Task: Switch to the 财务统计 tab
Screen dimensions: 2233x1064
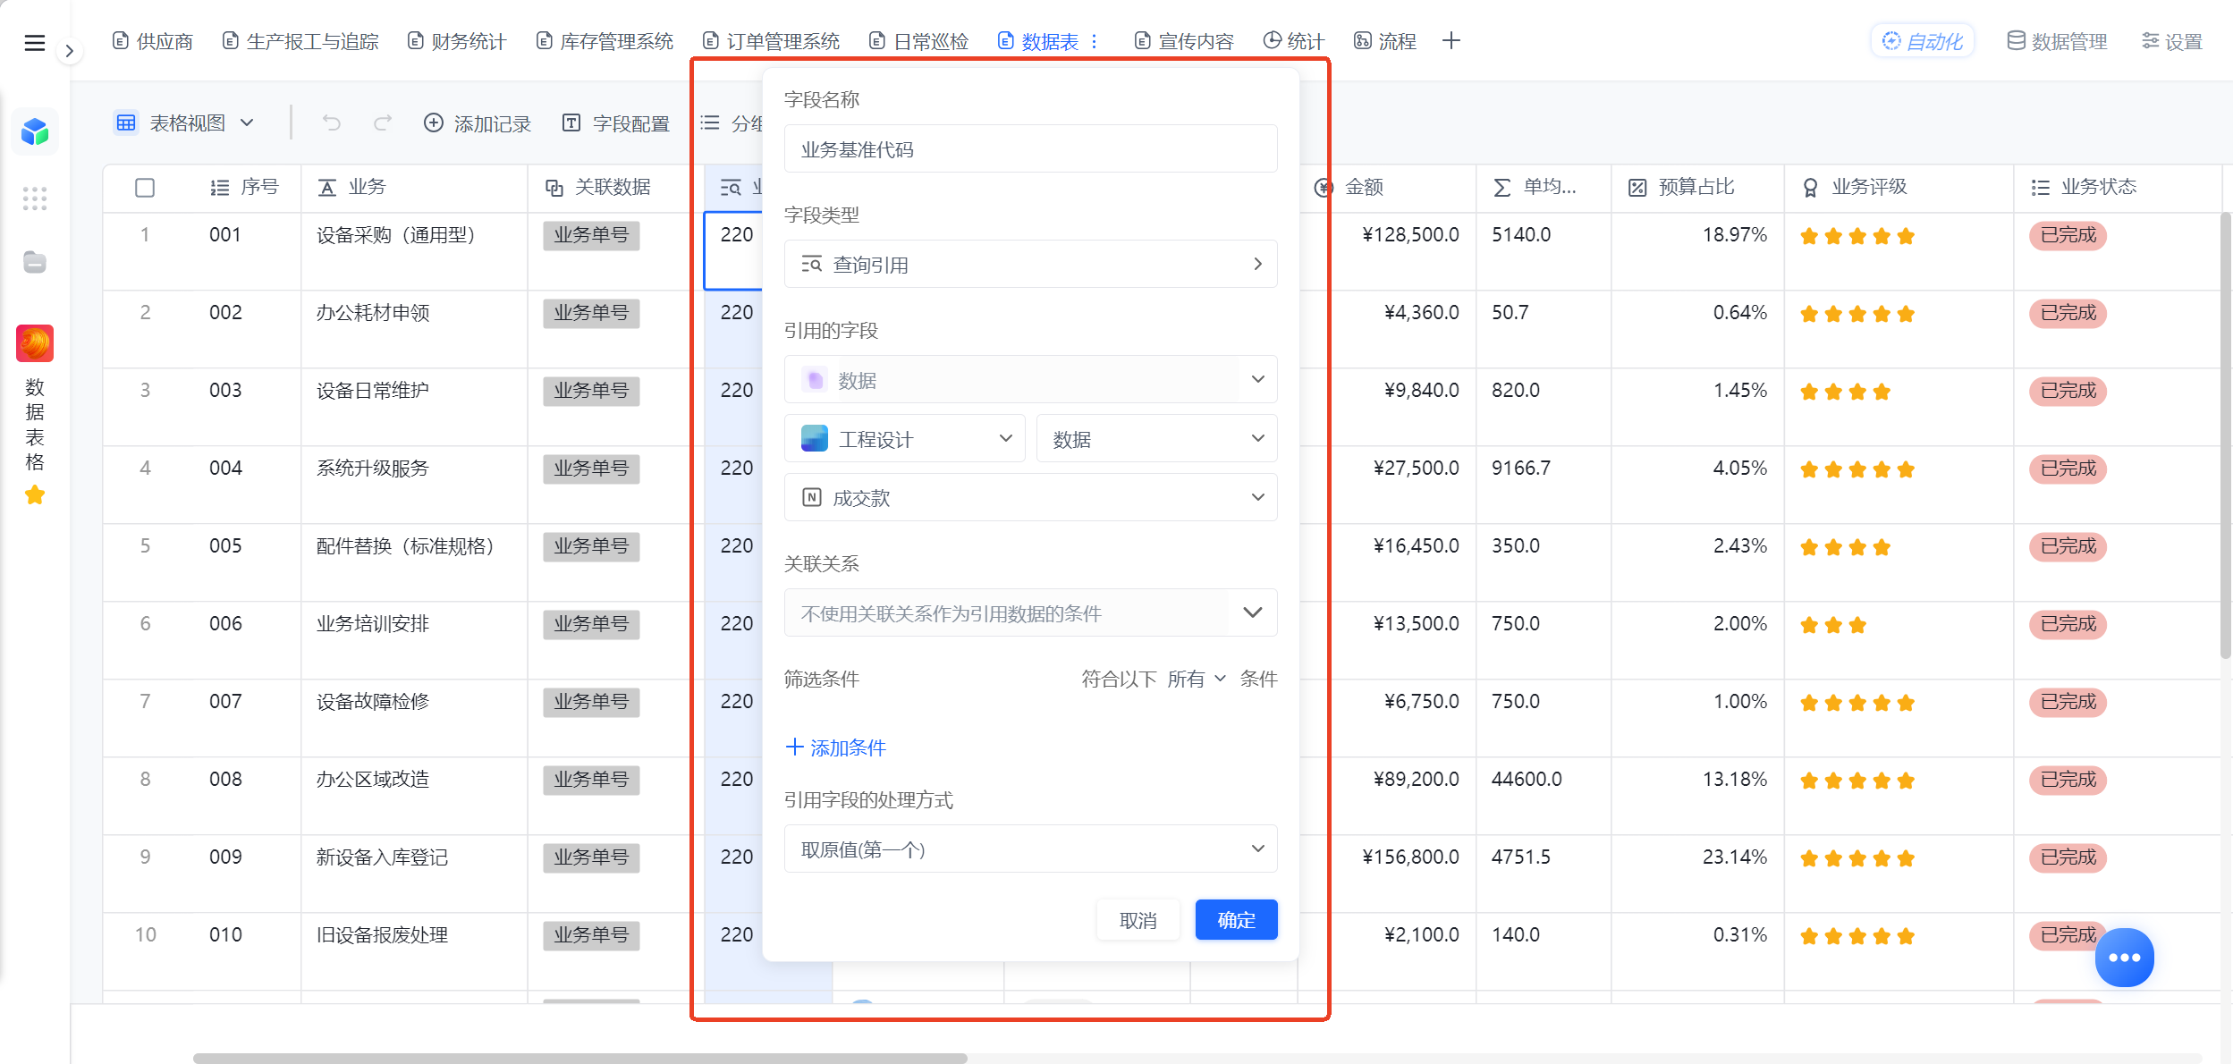Action: pos(457,41)
